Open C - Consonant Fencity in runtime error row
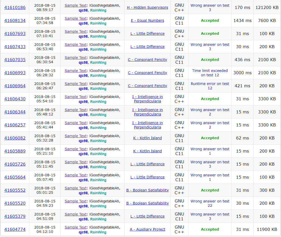The height and width of the screenshot is (237, 281). (147, 86)
